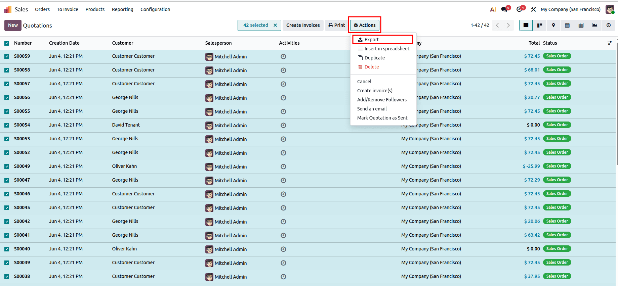Uncheck the checkbox for order S00047

click(7, 180)
